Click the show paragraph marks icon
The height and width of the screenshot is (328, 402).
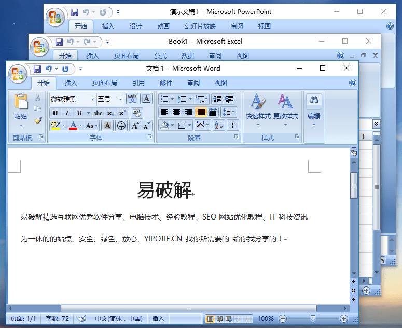[233, 125]
